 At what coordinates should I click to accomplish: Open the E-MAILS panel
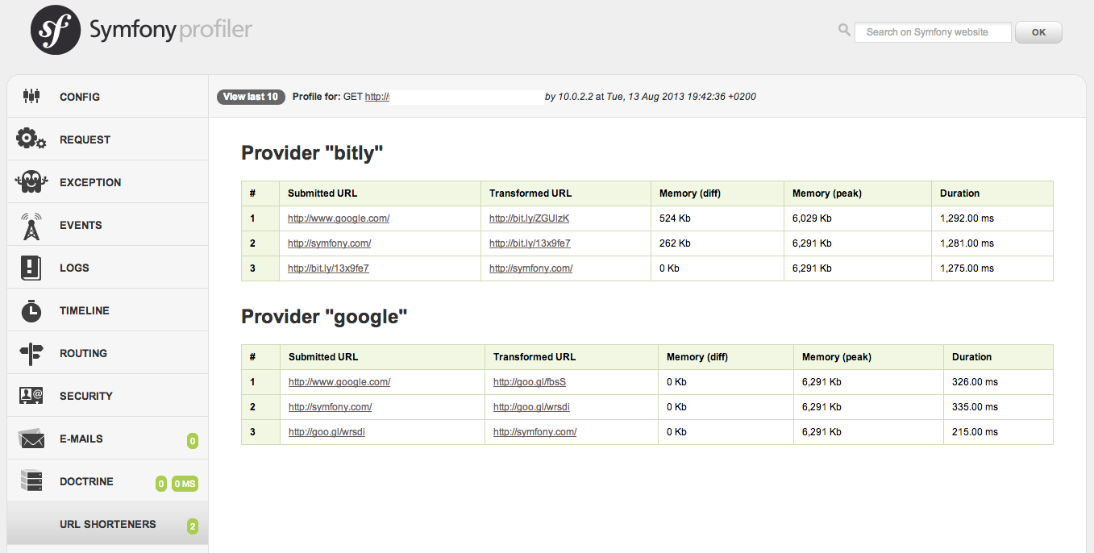click(x=107, y=439)
